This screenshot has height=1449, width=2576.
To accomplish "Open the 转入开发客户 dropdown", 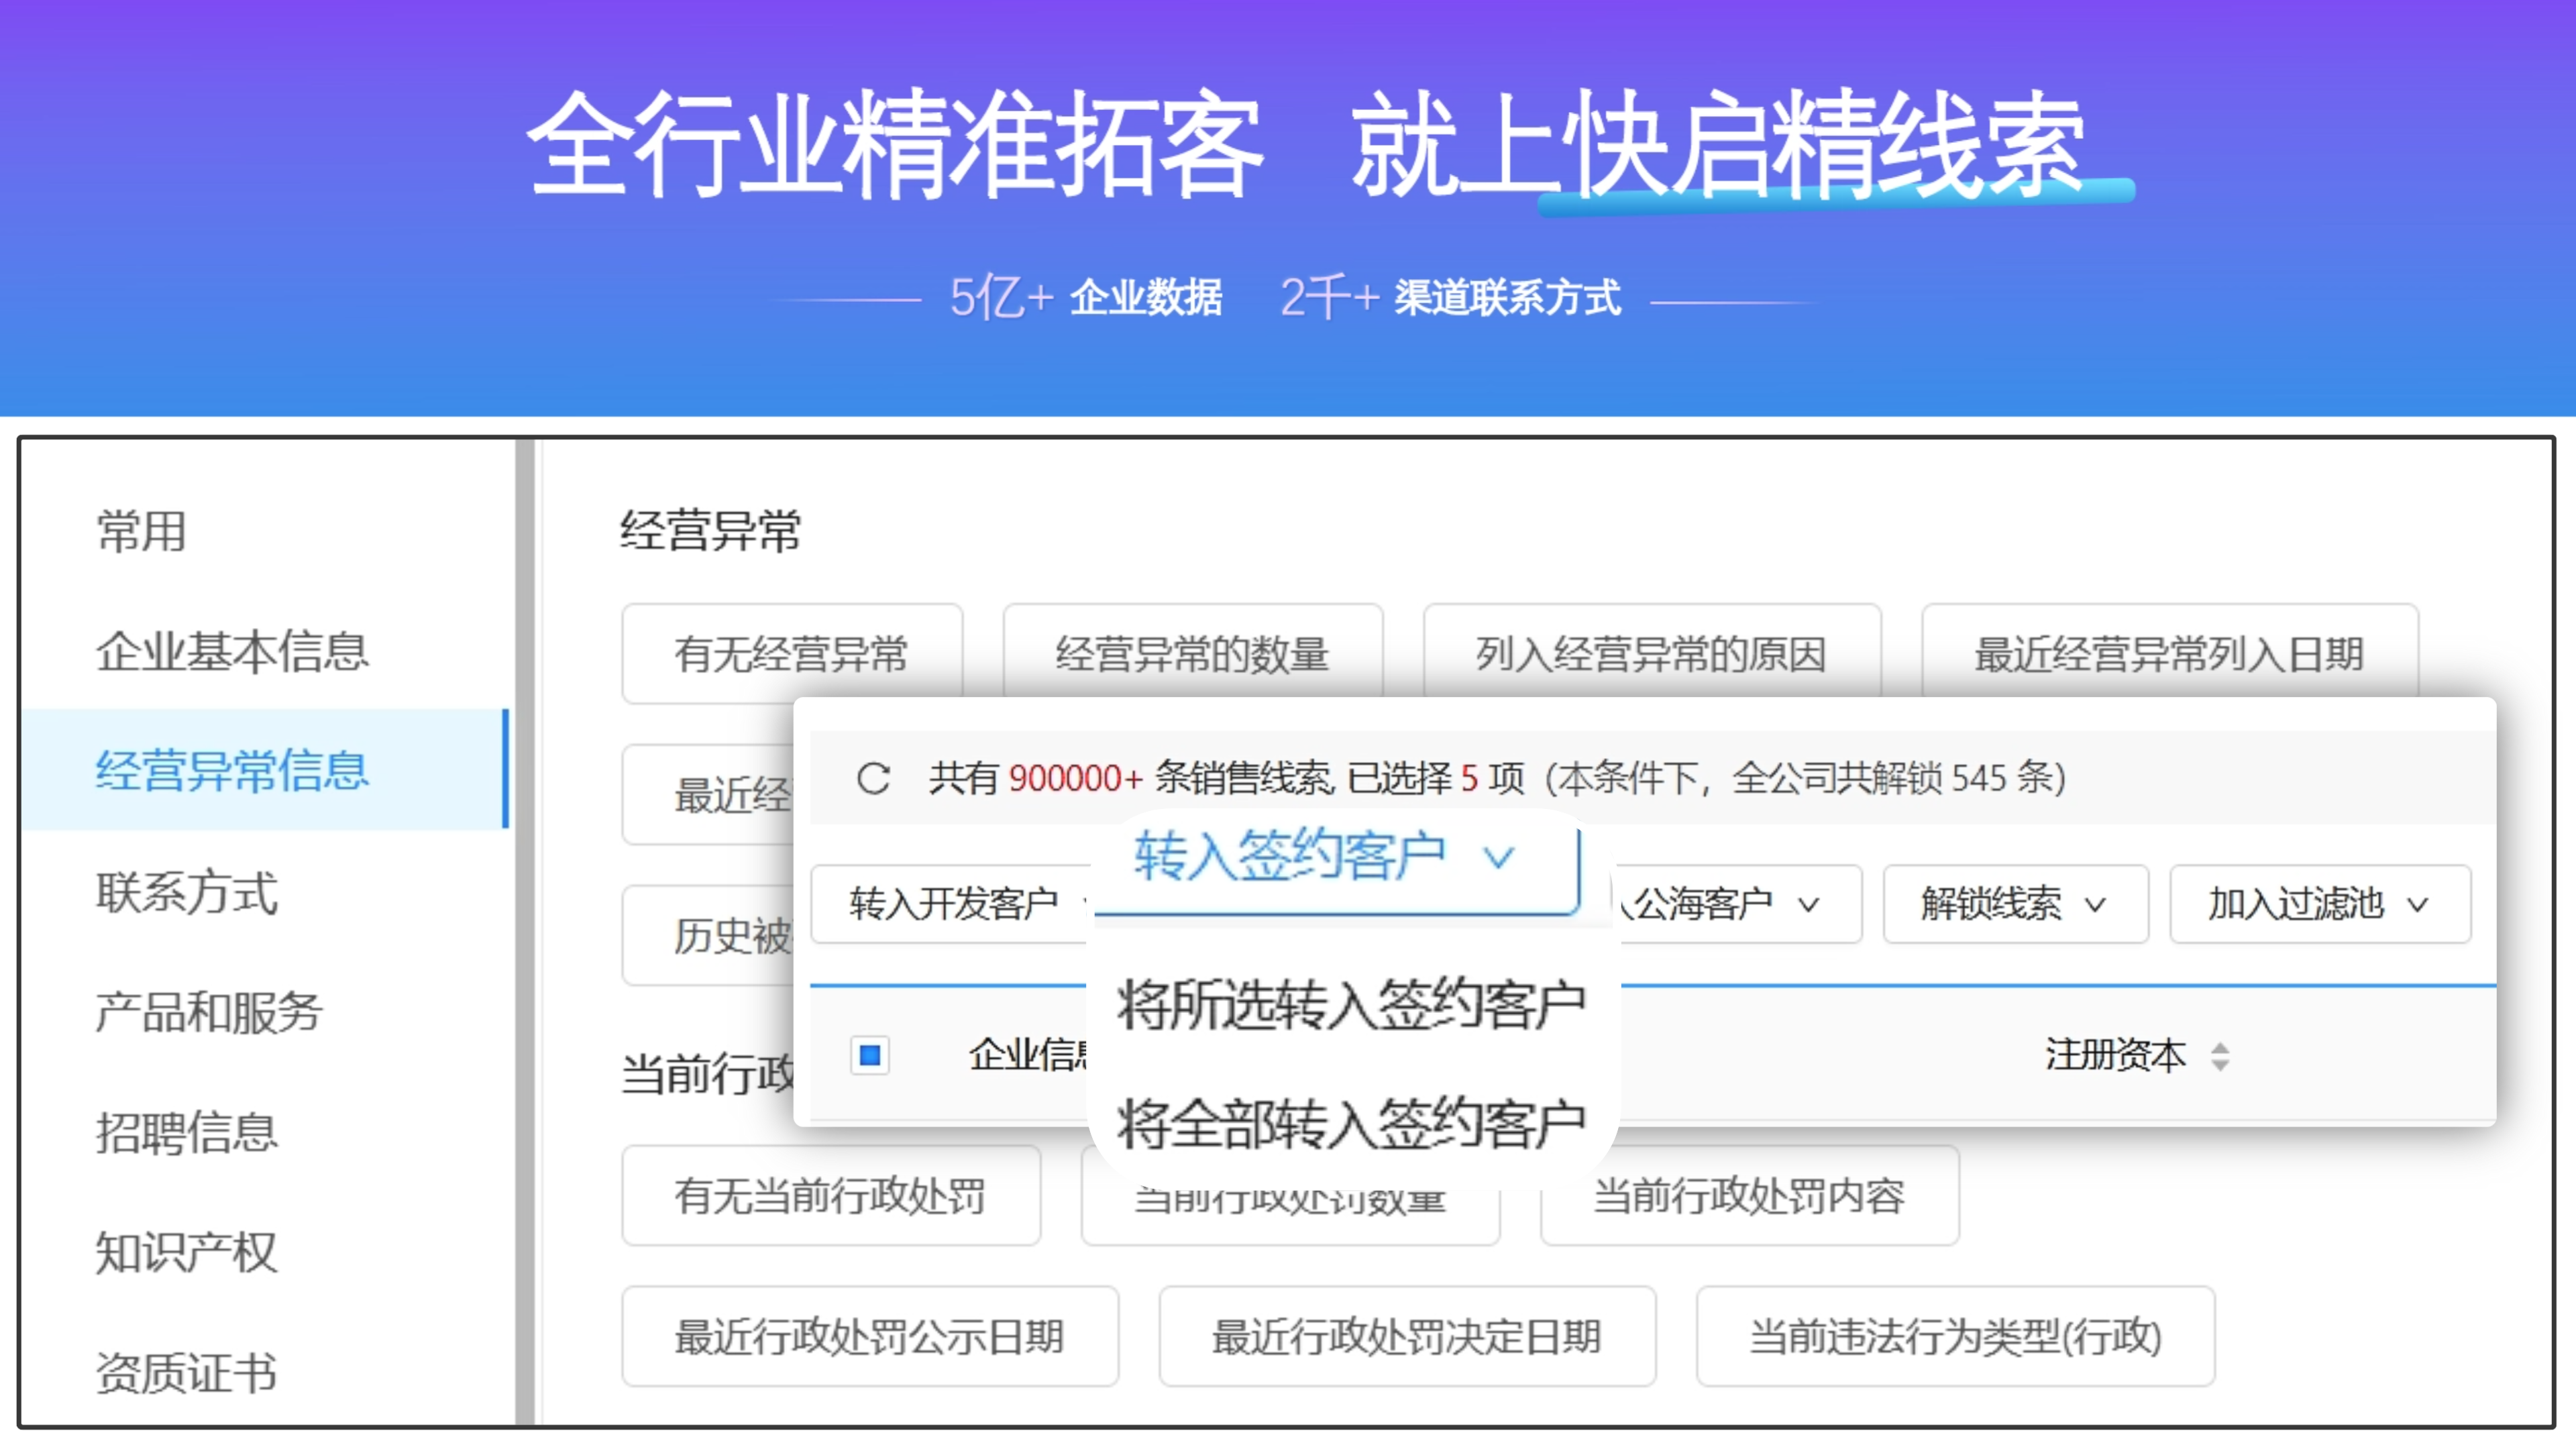I will [950, 904].
